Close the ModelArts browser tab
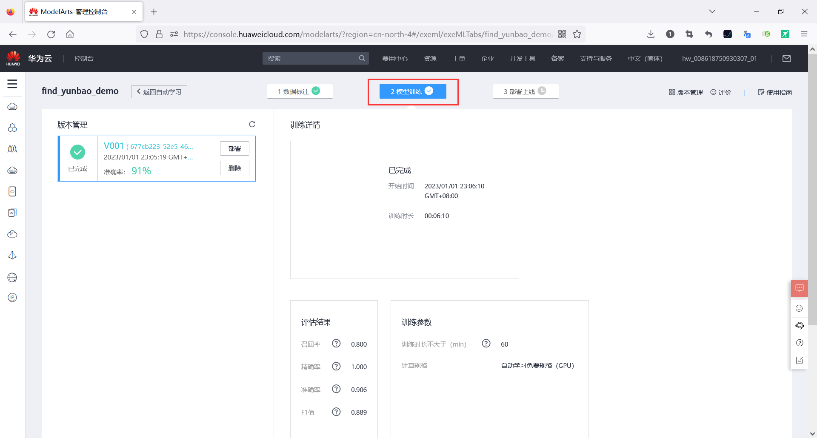The height and width of the screenshot is (438, 817). (134, 12)
